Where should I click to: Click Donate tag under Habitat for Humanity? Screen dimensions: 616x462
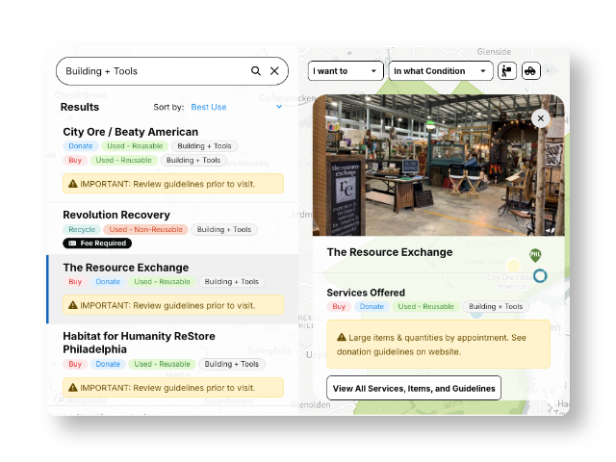108,364
